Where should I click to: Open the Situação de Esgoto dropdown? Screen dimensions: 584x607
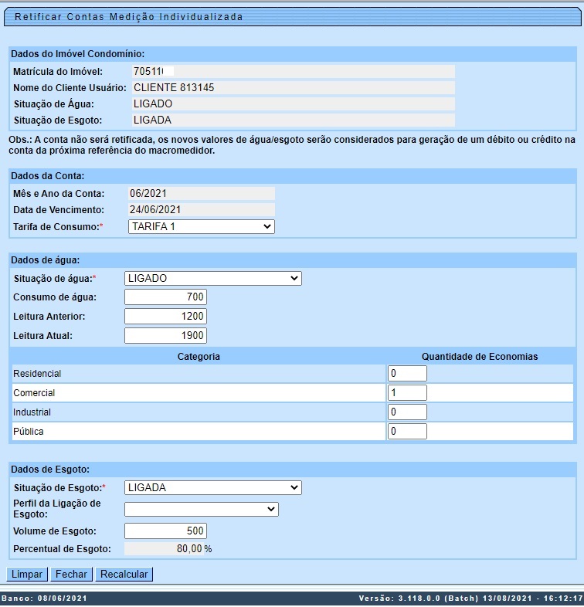pyautogui.click(x=213, y=487)
